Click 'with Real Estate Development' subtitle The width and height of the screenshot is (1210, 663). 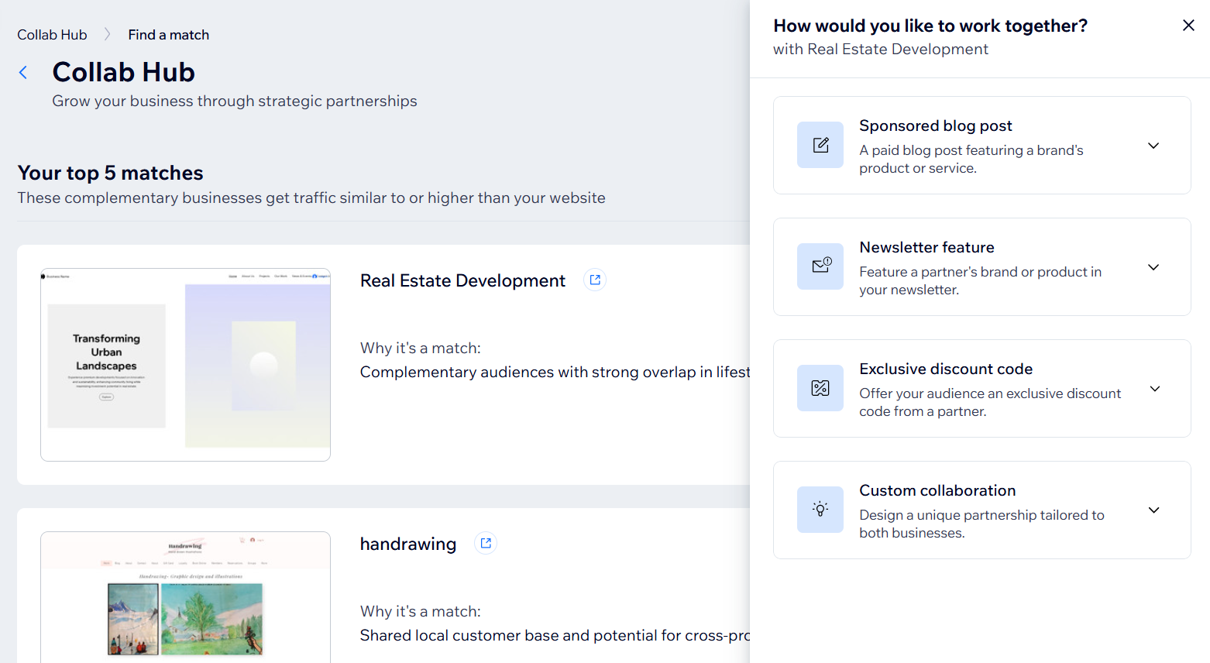(x=881, y=49)
